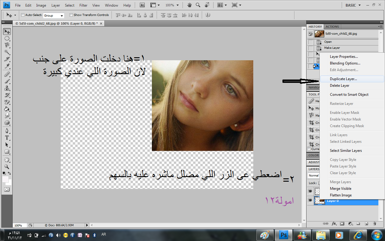Switch to the ACTIONS tab
Image resolution: width=385 pixels, height=241 pixels.
tap(332, 27)
